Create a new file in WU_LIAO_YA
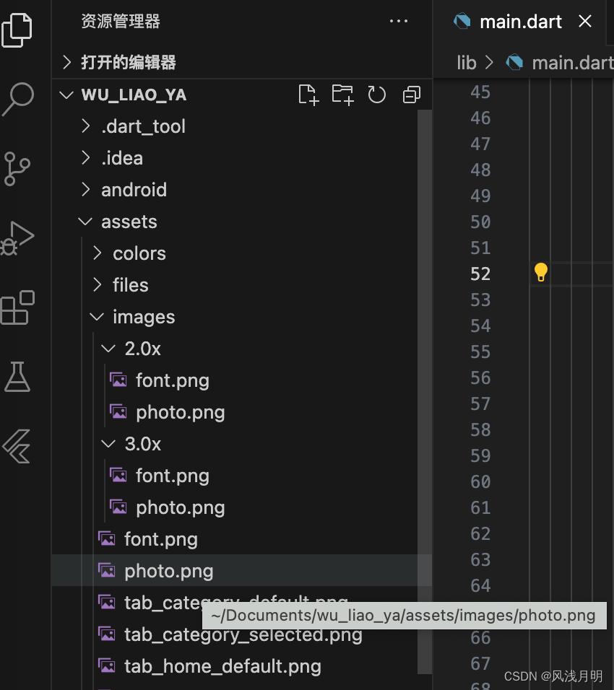 point(308,95)
